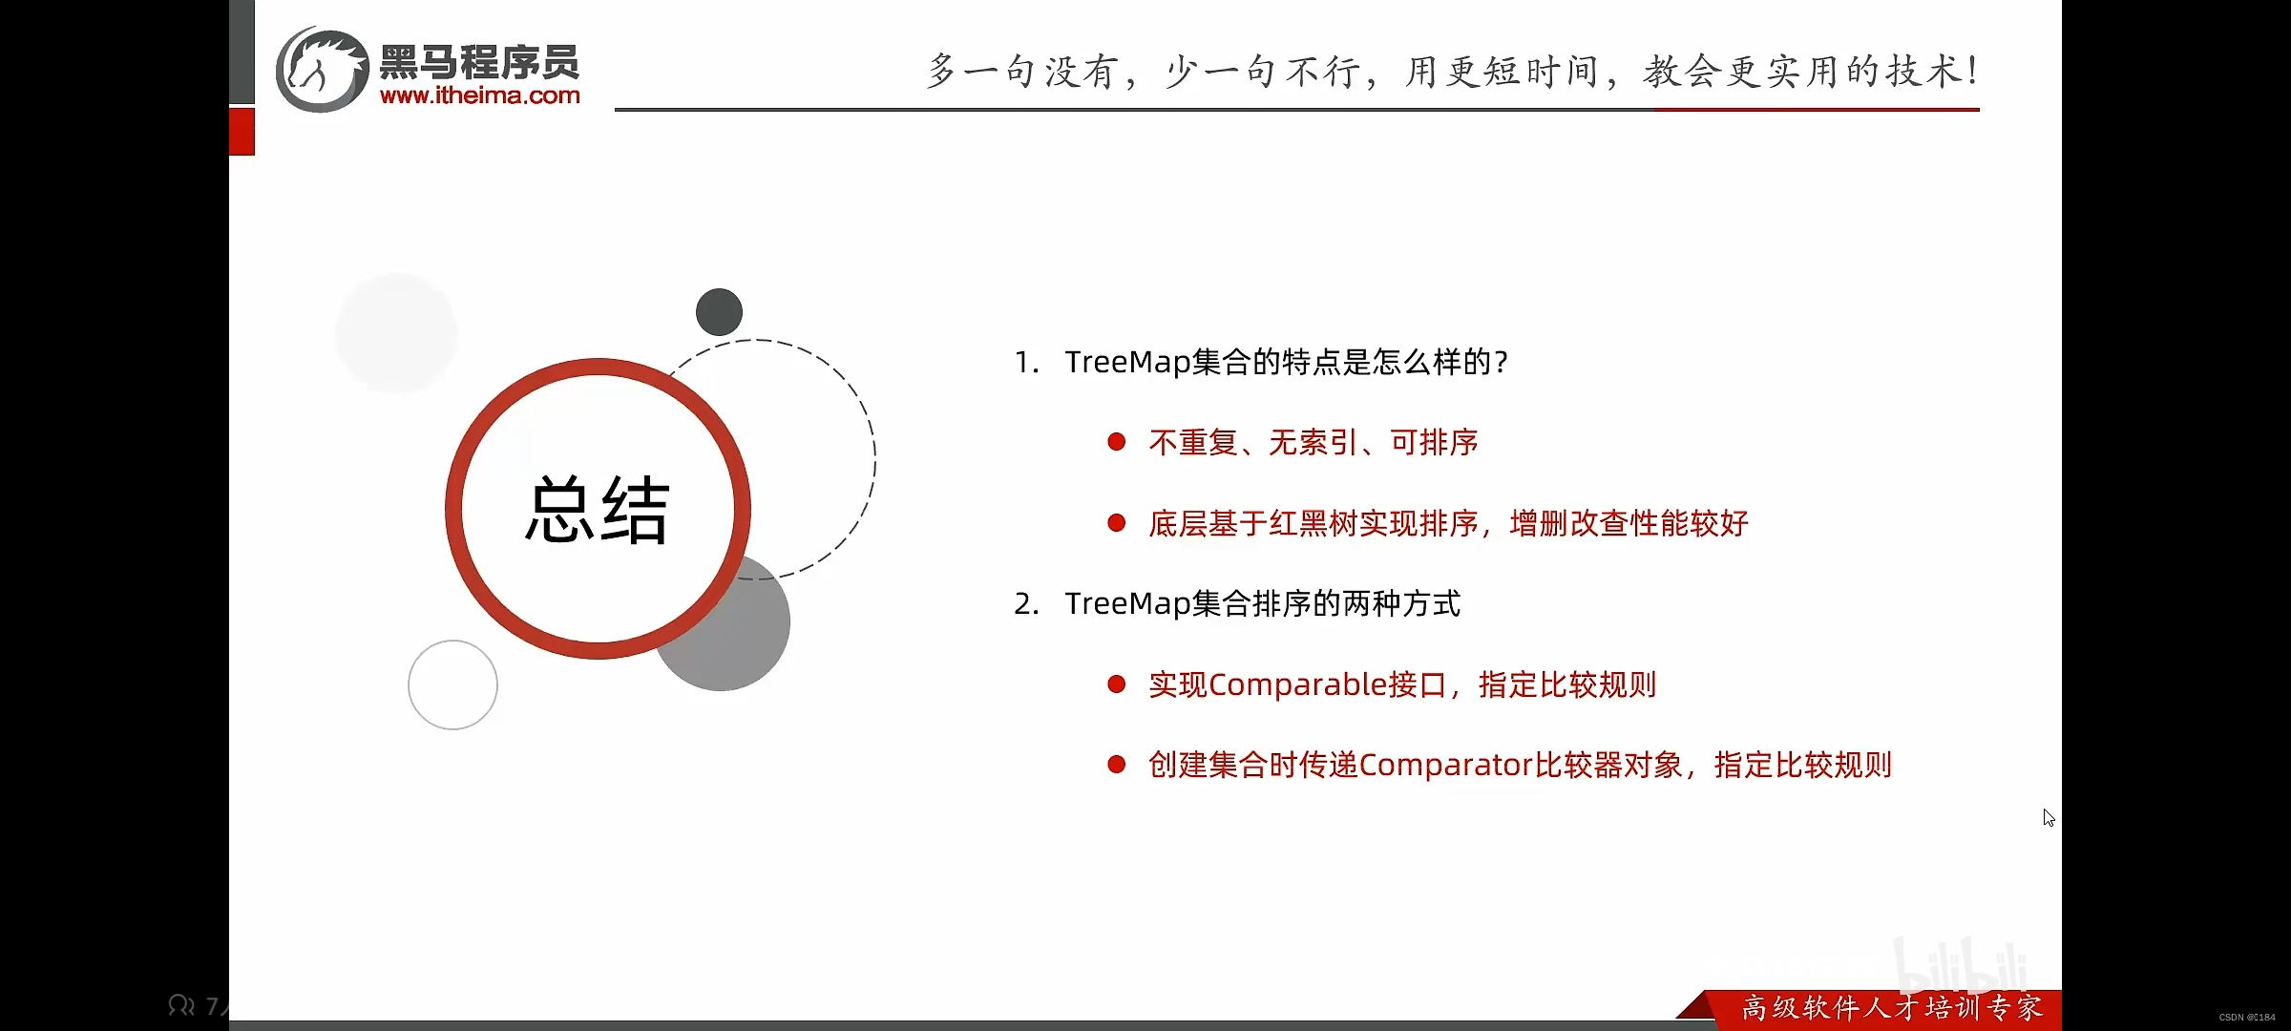Select the empty outline circle icon
The image size is (2291, 1031).
click(x=452, y=684)
